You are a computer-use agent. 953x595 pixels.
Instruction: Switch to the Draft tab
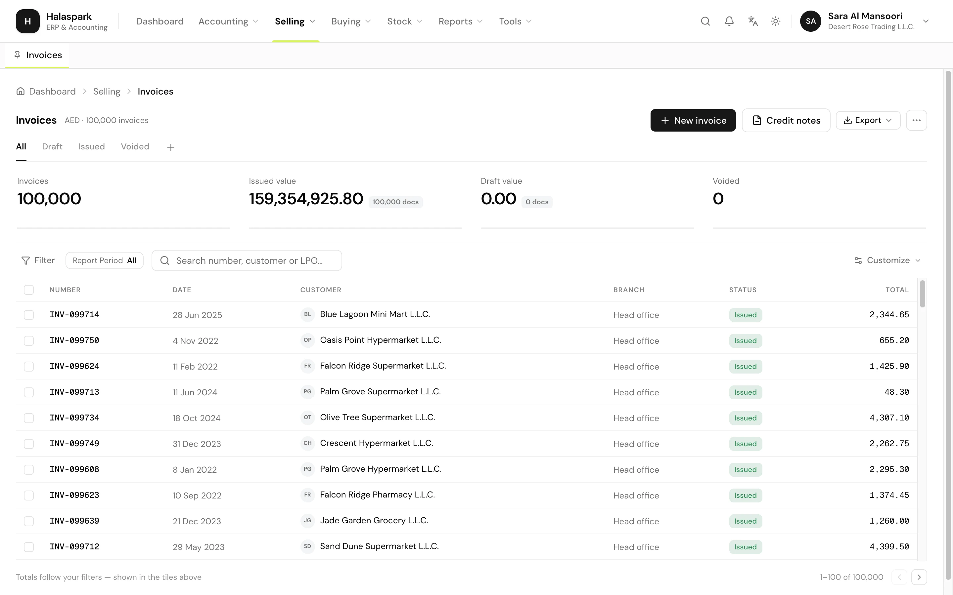52,147
